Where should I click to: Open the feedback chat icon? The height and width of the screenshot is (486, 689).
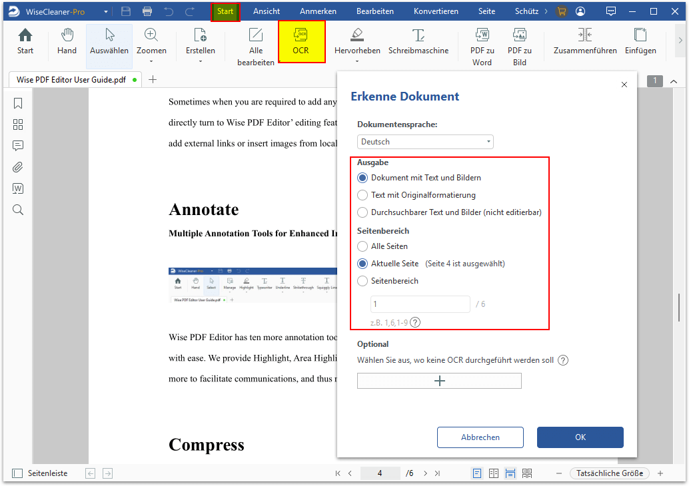[x=611, y=11]
